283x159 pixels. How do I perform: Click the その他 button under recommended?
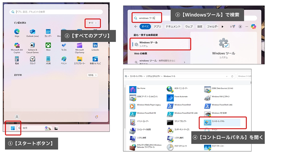point(92,75)
